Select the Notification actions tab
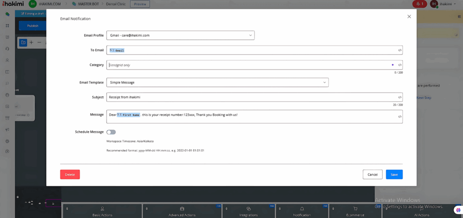 (302, 211)
